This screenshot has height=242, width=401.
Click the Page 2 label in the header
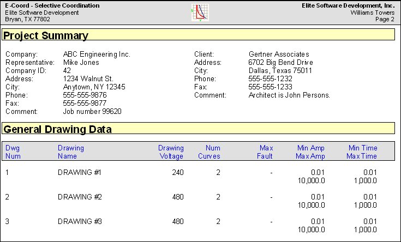[385, 19]
